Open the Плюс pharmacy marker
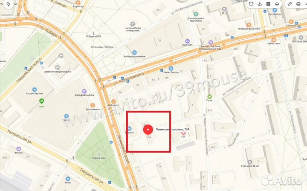The width and height of the screenshot is (307, 191). click(x=209, y=96)
